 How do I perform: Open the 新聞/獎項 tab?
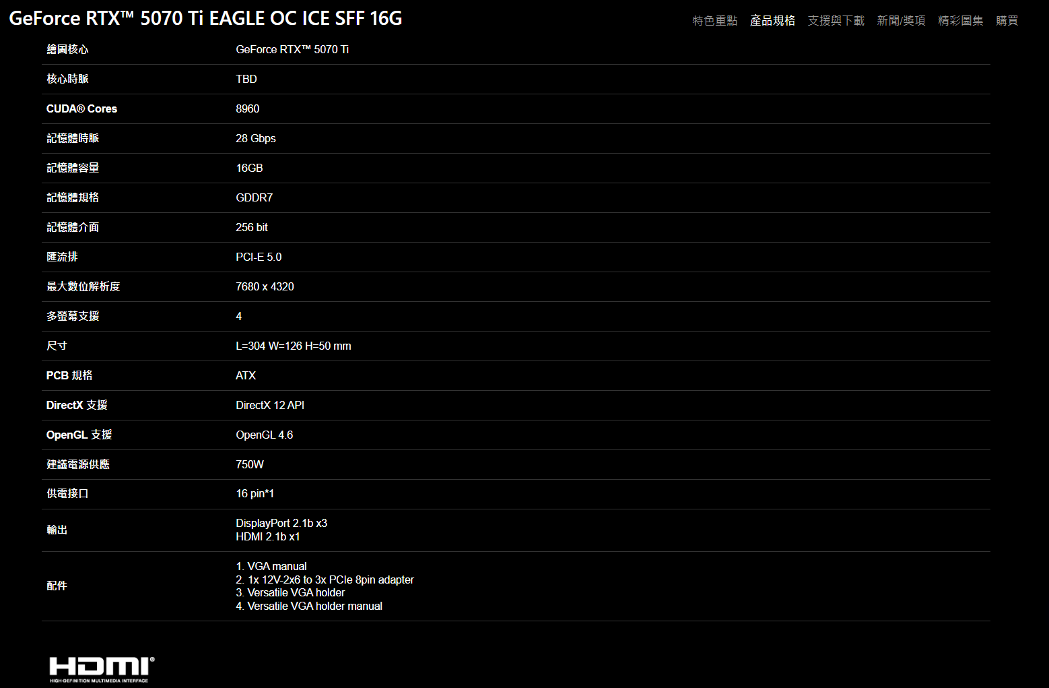[902, 21]
